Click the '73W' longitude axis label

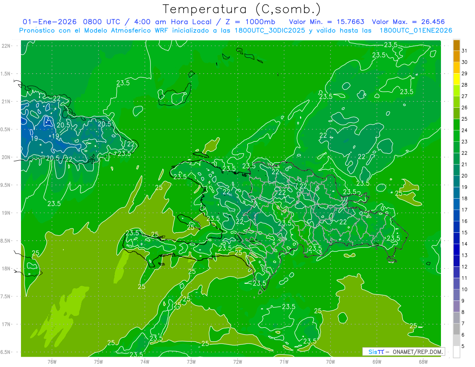[191, 361]
